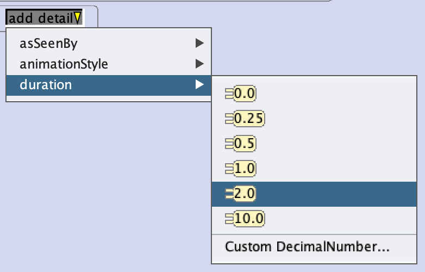Click the grip icon beside highlighted 2.0
425x272 pixels.
coord(228,194)
